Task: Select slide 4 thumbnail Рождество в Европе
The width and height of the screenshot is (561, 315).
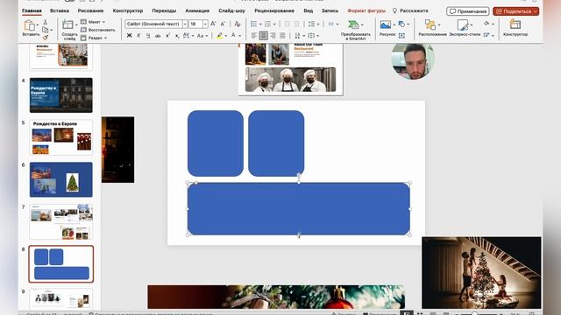Action: (60, 95)
